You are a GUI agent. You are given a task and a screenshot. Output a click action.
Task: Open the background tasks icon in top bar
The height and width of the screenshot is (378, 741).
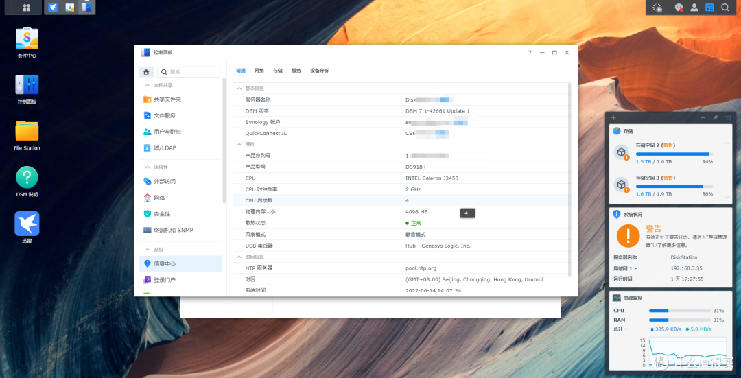(657, 8)
